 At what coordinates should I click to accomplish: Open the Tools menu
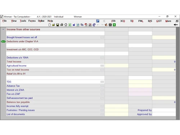coord(23,21)
